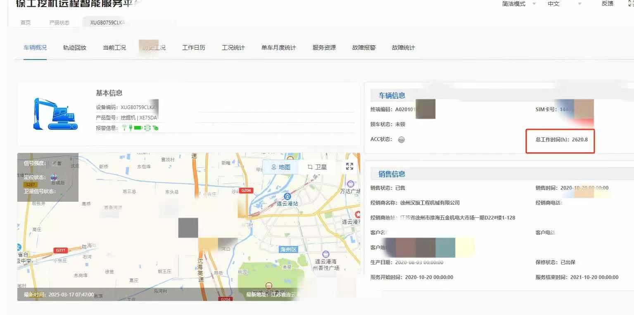Viewport: 634px width, 315px height.
Task: Click the 设备编码 XUGB0759CLKA text
Action: pyautogui.click(x=126, y=107)
